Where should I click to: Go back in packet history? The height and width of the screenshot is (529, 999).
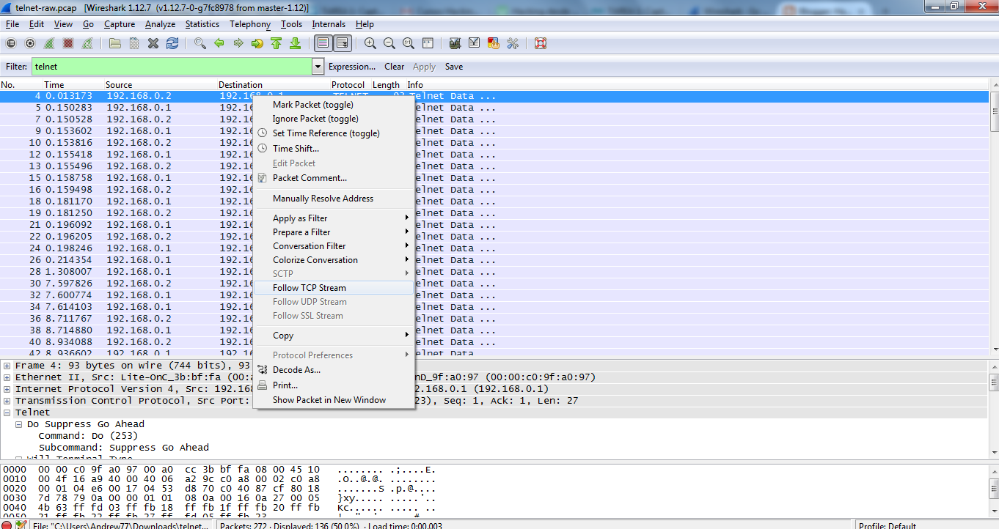point(219,43)
